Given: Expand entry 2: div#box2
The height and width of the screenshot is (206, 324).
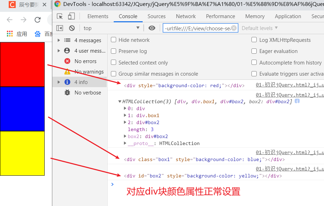Looking at the screenshot, I should [125, 122].
